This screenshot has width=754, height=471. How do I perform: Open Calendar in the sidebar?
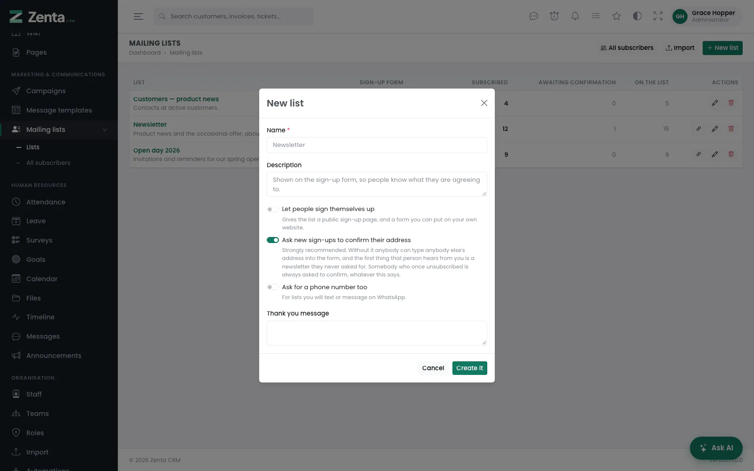[59, 279]
